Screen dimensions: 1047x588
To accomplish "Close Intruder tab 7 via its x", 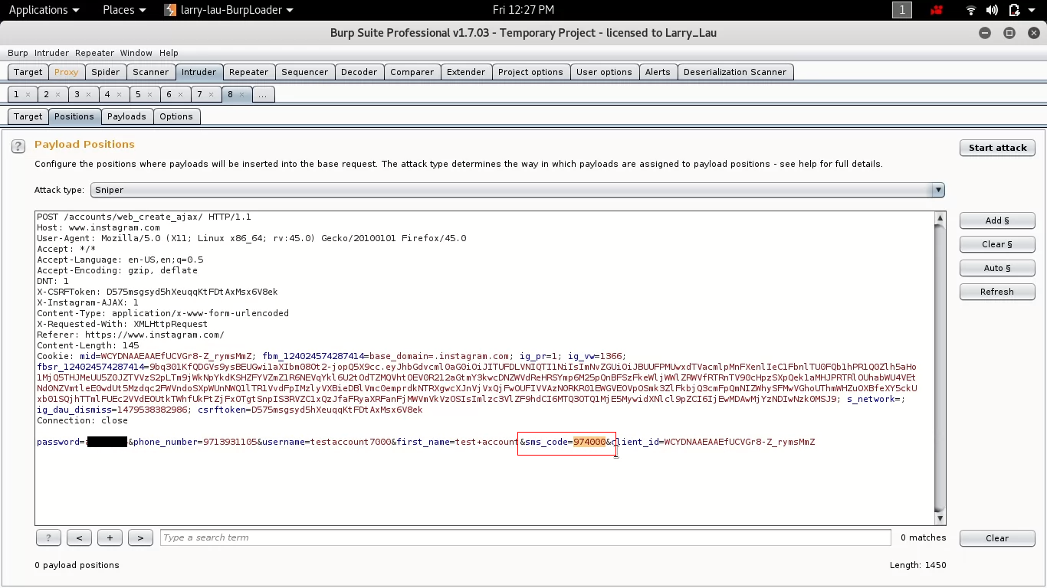I will (211, 95).
